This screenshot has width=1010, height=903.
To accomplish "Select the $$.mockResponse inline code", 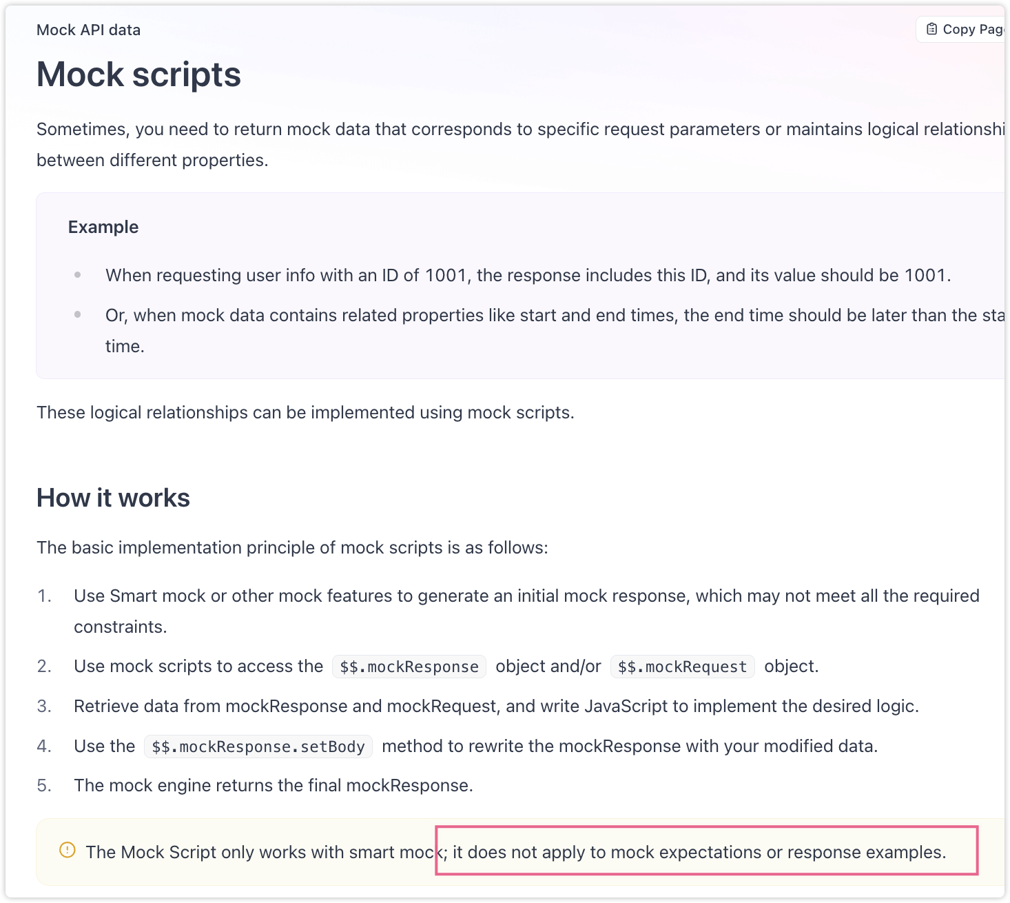I will (409, 667).
